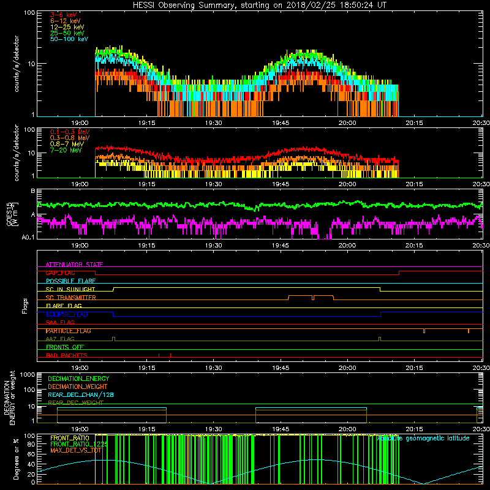Image resolution: width=490 pixels, height=490 pixels.
Task: Select the BAD_PACKETS flag label
Action: coord(67,355)
